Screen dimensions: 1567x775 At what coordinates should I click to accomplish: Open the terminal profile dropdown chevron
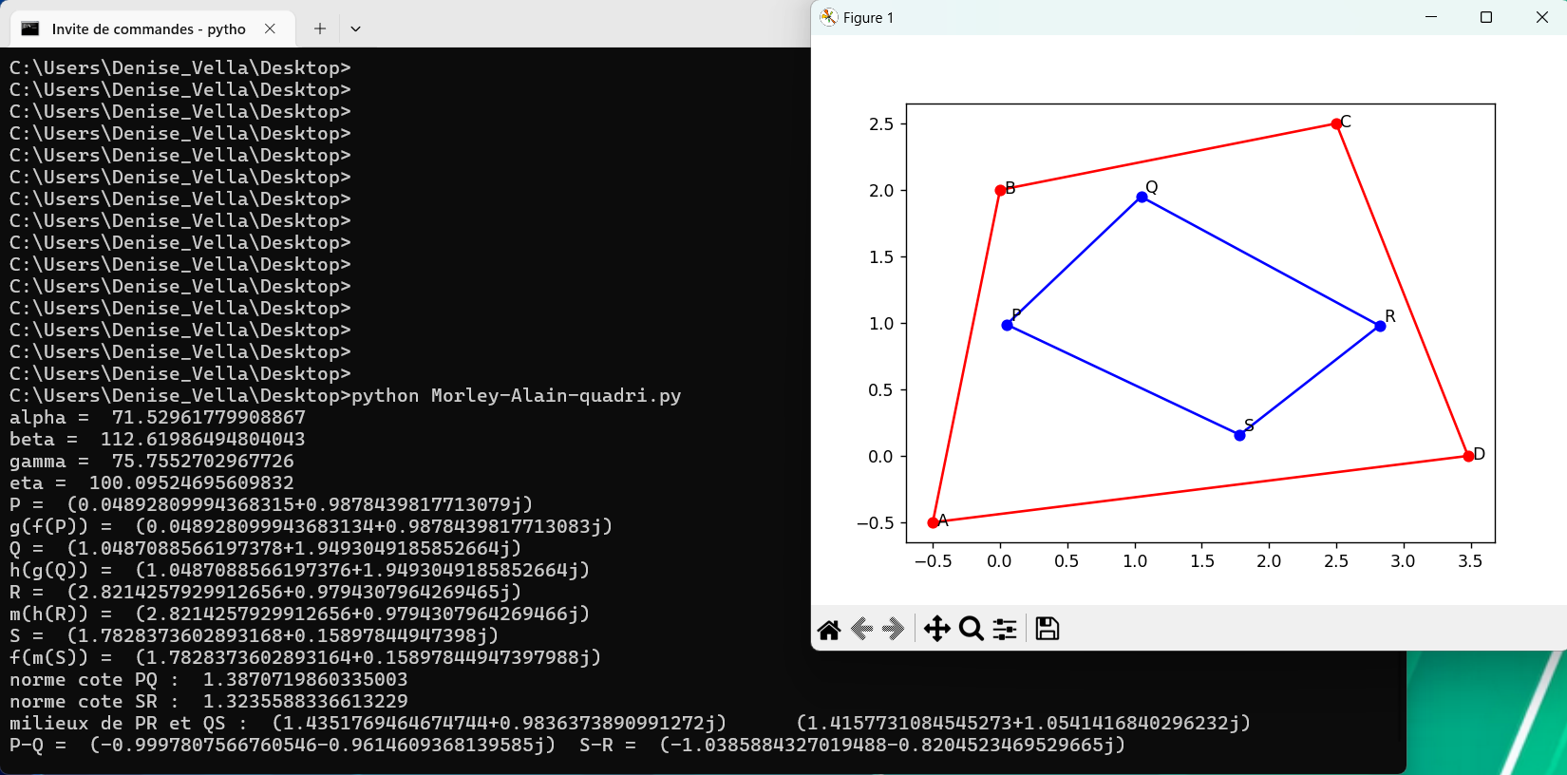point(355,28)
